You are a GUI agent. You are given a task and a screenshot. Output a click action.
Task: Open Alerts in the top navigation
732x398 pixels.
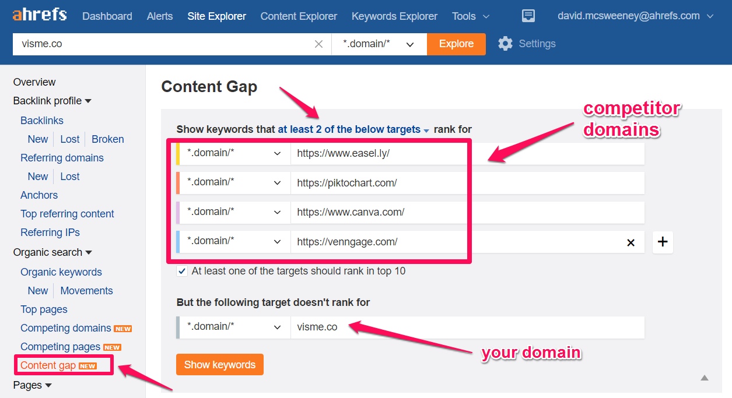[x=160, y=16]
